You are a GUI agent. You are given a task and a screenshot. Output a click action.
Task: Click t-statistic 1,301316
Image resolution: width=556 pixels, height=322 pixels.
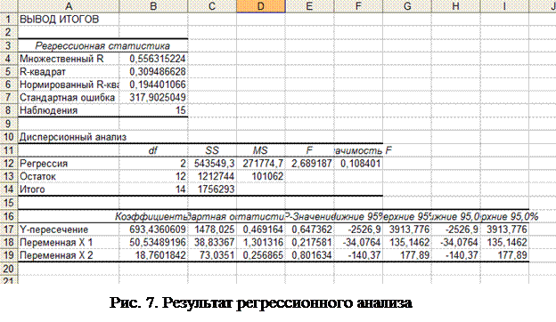tap(260, 242)
